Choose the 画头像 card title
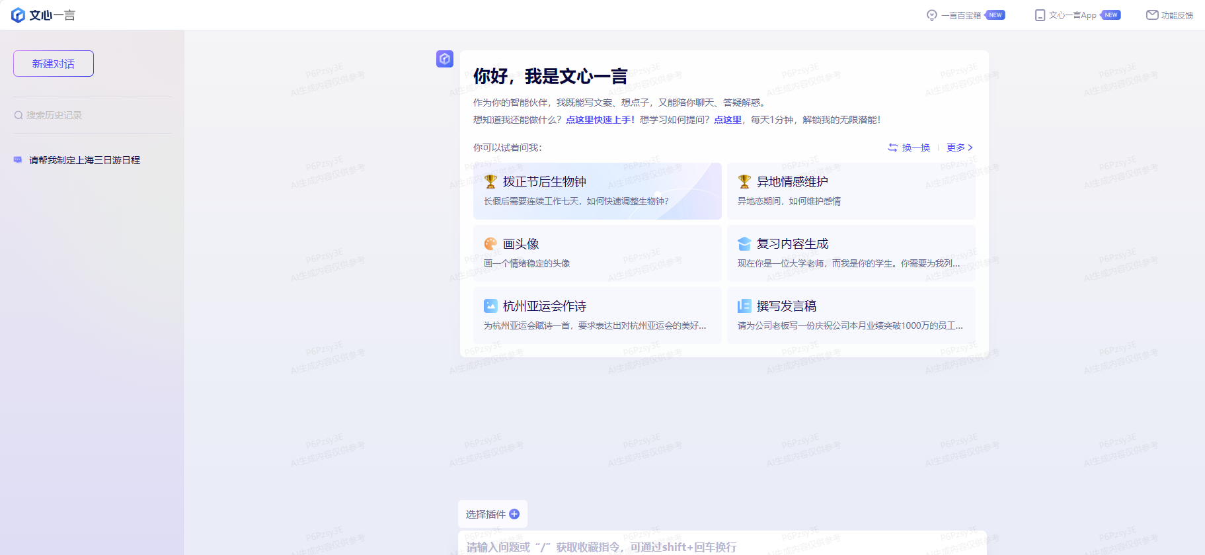Screen dimensions: 1205x555 [521, 243]
